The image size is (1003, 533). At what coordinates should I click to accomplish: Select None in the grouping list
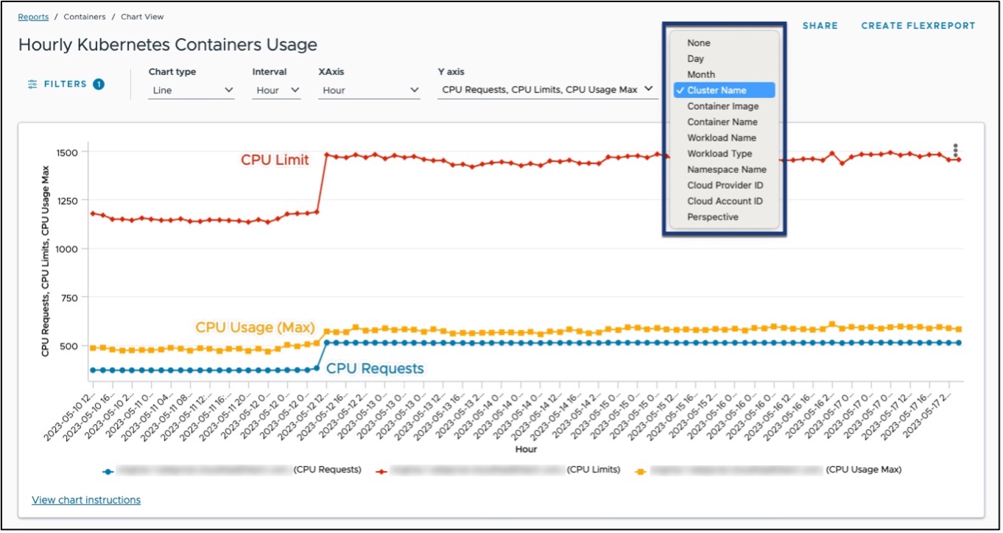coord(700,42)
